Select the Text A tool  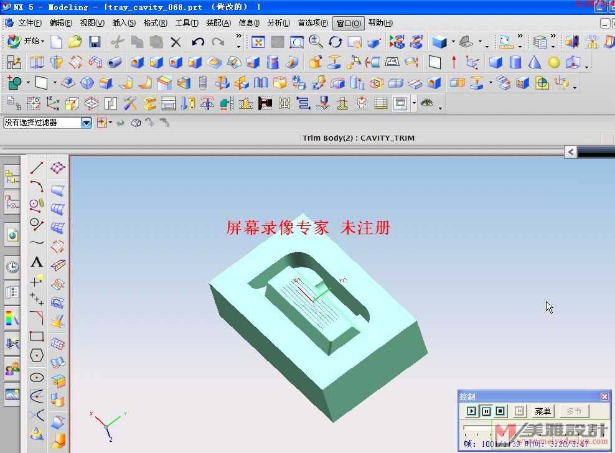(37, 261)
